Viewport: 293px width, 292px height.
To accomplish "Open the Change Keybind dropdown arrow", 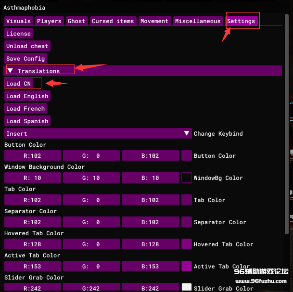I will point(187,133).
